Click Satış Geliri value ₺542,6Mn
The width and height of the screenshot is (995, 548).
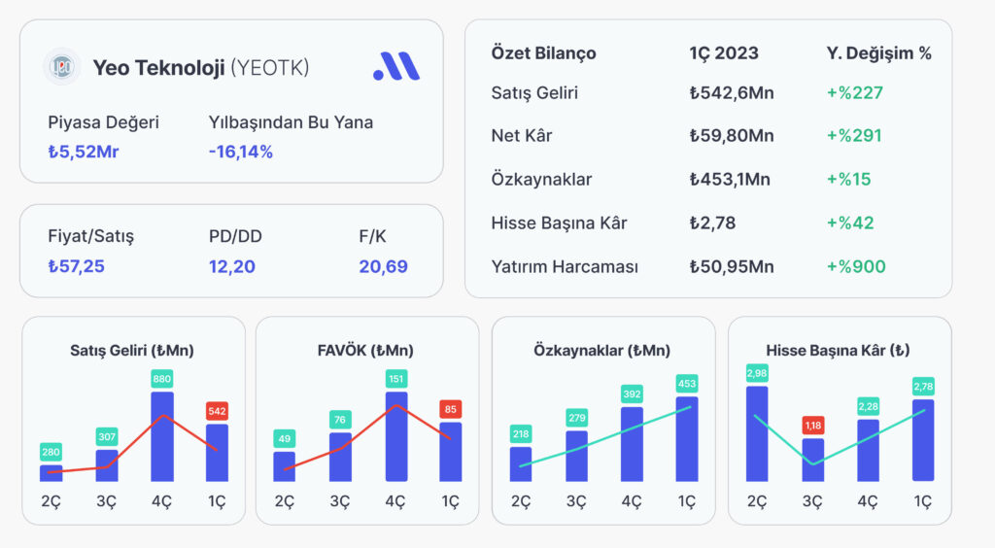pyautogui.click(x=732, y=93)
